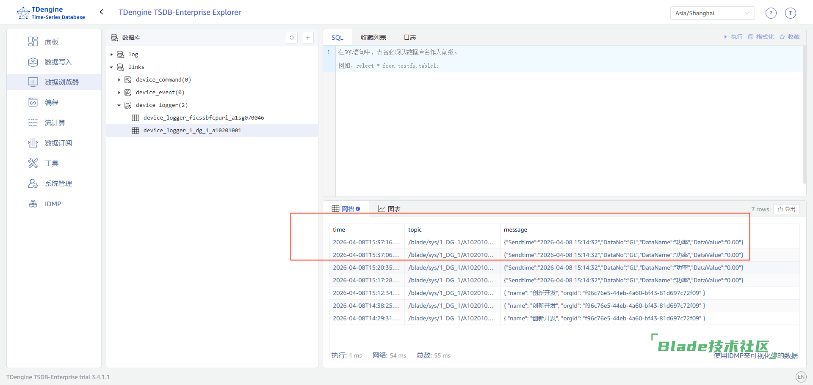Open 数据写入 in the sidebar
This screenshot has height=385, width=813.
(58, 62)
